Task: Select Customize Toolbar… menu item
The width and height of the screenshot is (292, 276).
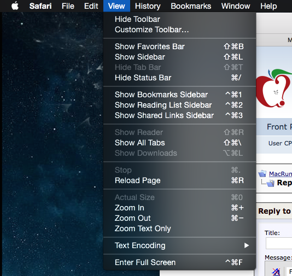Action: tap(179, 30)
